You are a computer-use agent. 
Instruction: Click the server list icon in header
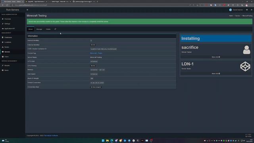247,10
